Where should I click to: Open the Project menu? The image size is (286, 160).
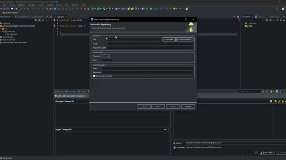(x=50, y=5)
